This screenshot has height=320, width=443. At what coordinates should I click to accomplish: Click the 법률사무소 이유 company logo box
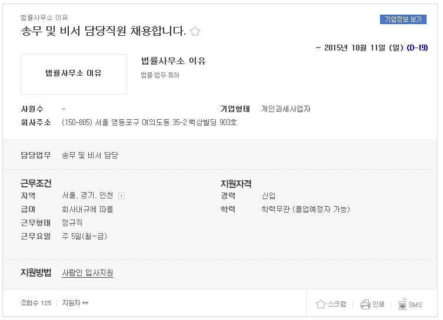point(74,74)
